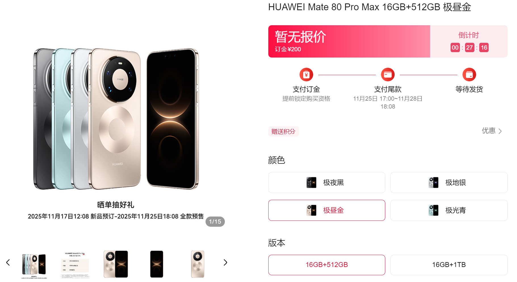View the front and back gold phone thumbnail
Screen dimensions: 517x282
tap(116, 264)
